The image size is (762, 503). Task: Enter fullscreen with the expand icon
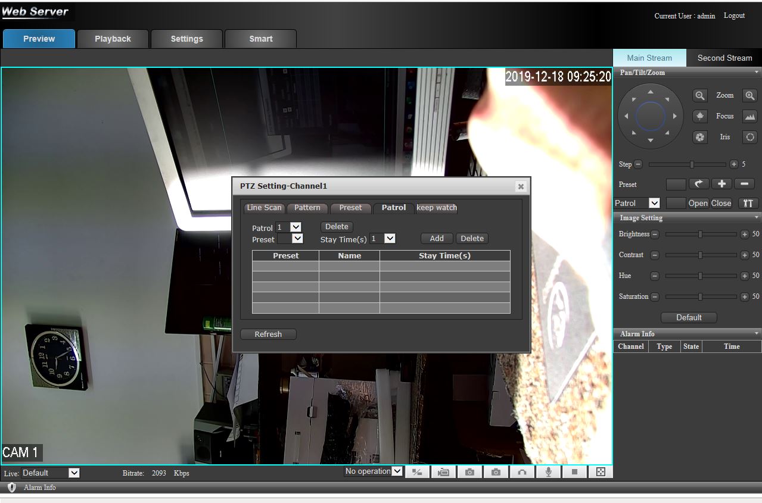pyautogui.click(x=601, y=472)
